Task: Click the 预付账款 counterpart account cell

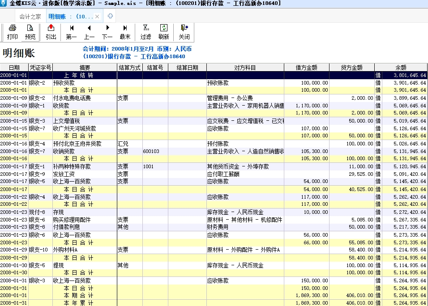Action: [x=245, y=144]
